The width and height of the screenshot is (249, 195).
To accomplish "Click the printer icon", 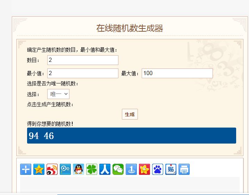I will (x=184, y=169).
